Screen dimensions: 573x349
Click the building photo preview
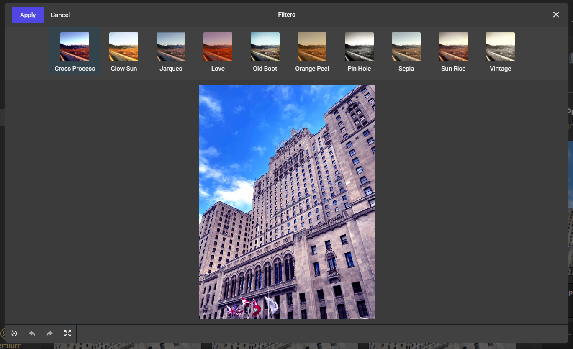286,202
